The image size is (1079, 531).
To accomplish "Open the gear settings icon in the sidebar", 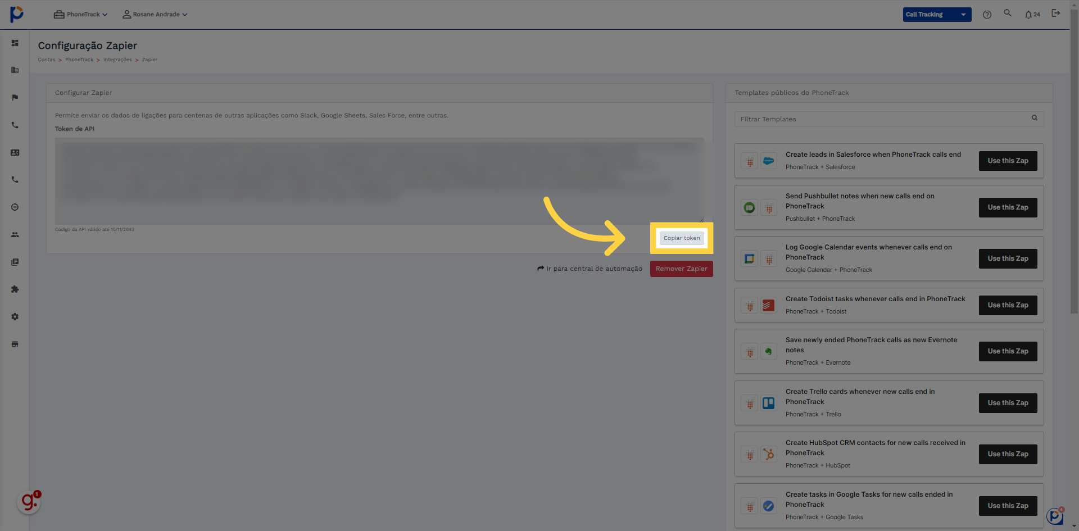I will point(15,317).
